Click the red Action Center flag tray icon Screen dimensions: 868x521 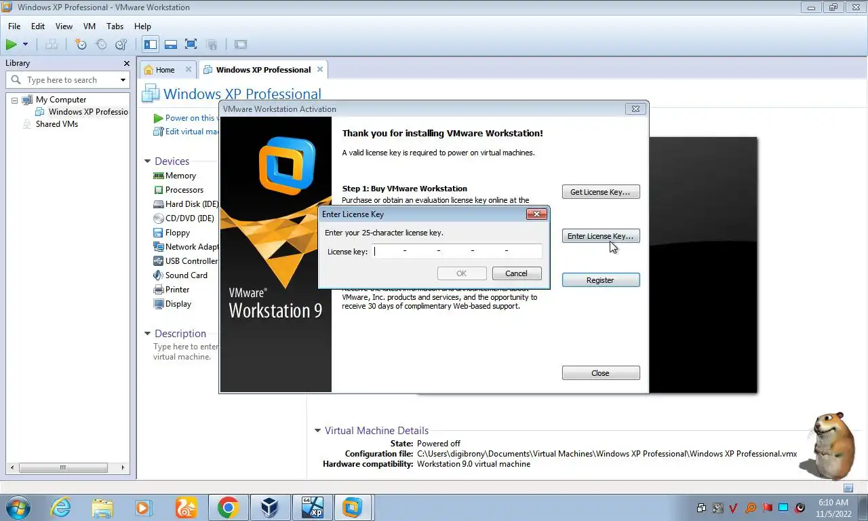tap(768, 507)
